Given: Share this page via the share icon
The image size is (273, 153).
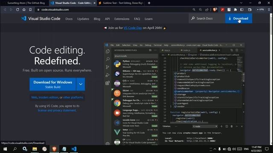Looking at the screenshot, I should tap(207, 9).
